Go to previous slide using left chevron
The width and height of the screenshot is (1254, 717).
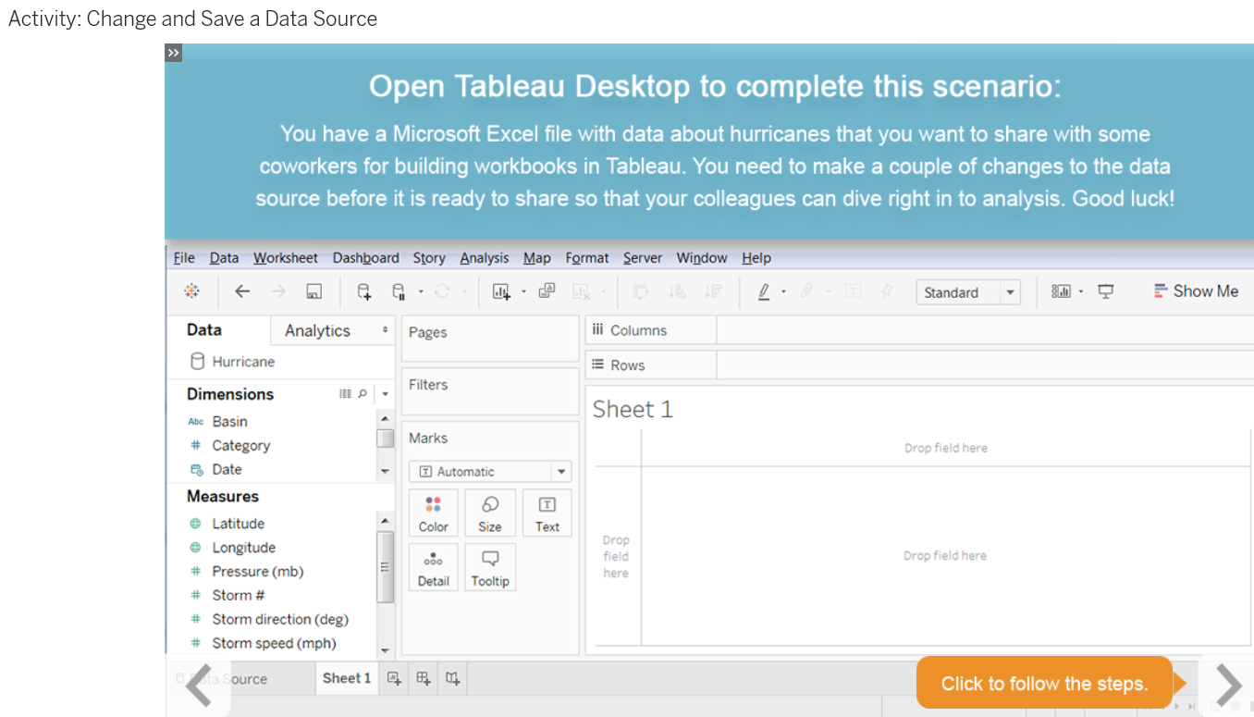(x=198, y=686)
